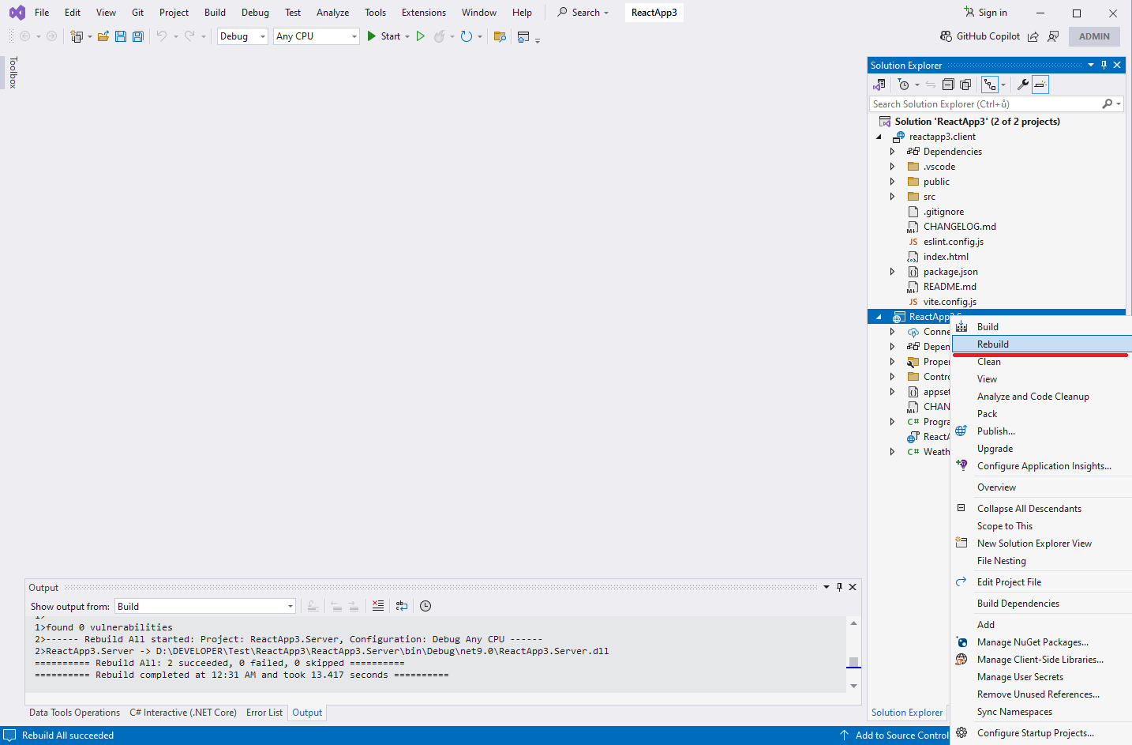
Task: Click Start Without Debugging outline play icon
Action: point(421,36)
